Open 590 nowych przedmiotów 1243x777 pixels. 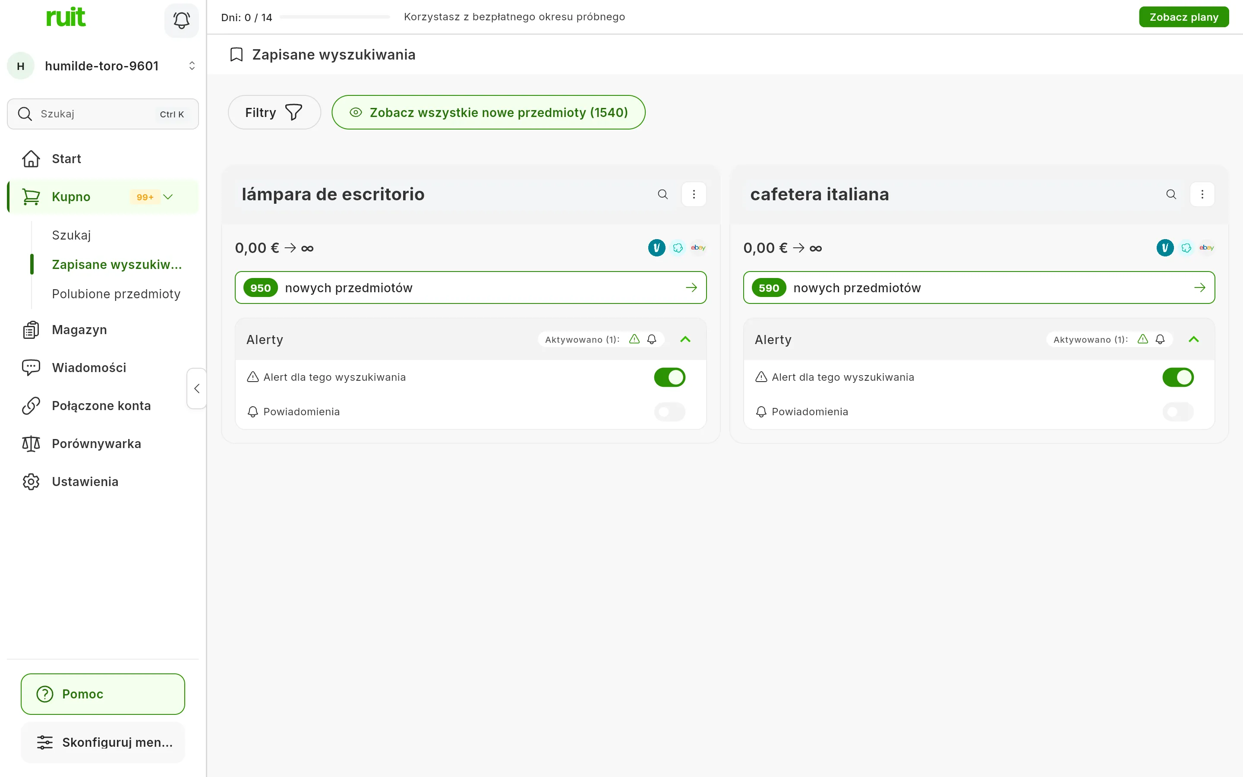(979, 288)
